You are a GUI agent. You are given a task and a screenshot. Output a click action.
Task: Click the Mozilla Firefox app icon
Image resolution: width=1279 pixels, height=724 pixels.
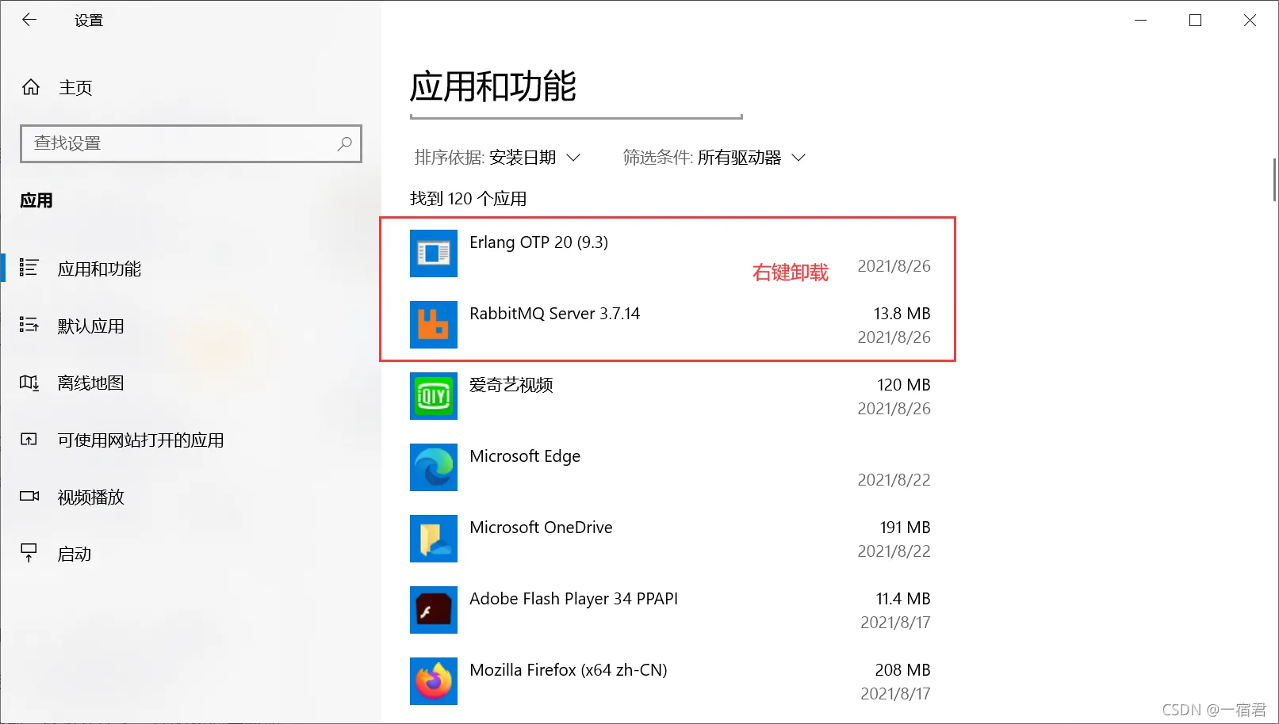pyautogui.click(x=434, y=681)
